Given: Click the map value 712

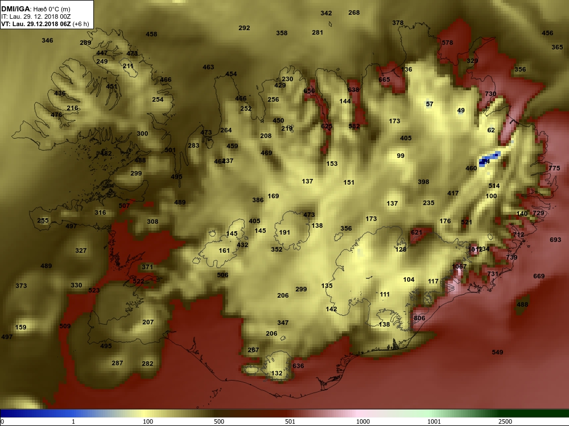Looking at the screenshot, I should 518,235.
